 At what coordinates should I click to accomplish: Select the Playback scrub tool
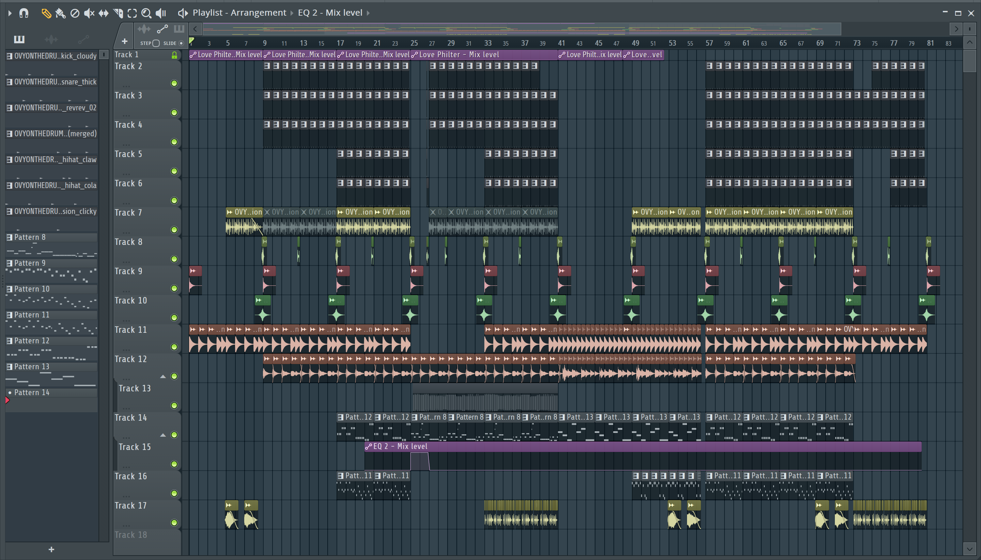tap(161, 14)
